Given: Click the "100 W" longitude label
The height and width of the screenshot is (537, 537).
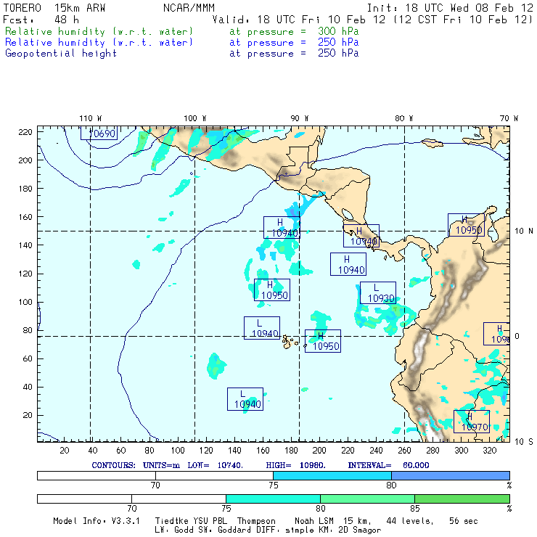Looking at the screenshot, I should coord(195,118).
